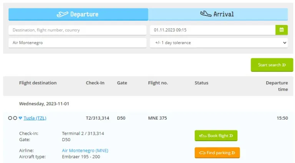Click the first circle icon beside Tuzla
This screenshot has height=163, width=295.
point(10,118)
